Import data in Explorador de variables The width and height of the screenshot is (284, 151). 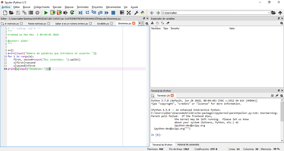[152, 23]
